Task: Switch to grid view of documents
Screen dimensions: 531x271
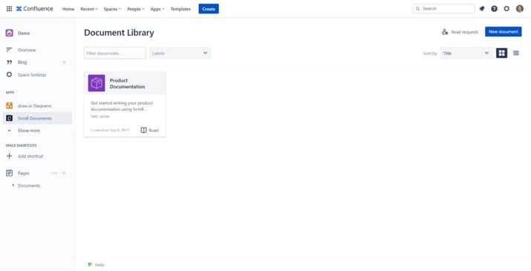Action: (501, 53)
